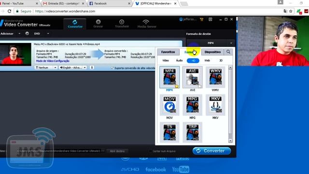The width and height of the screenshot is (309, 174).
Task: Toggle Suporta conversão de alta velocidade checkbox
Action: 112,68
